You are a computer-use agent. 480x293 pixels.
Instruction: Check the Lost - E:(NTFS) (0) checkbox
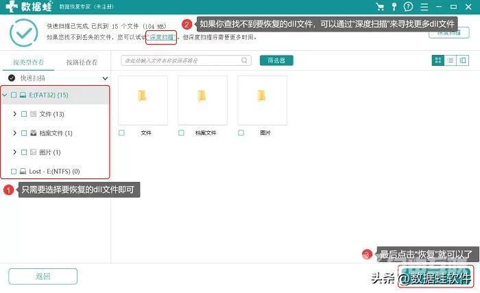tap(14, 172)
